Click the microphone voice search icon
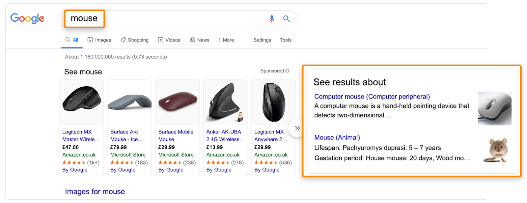 pos(271,19)
